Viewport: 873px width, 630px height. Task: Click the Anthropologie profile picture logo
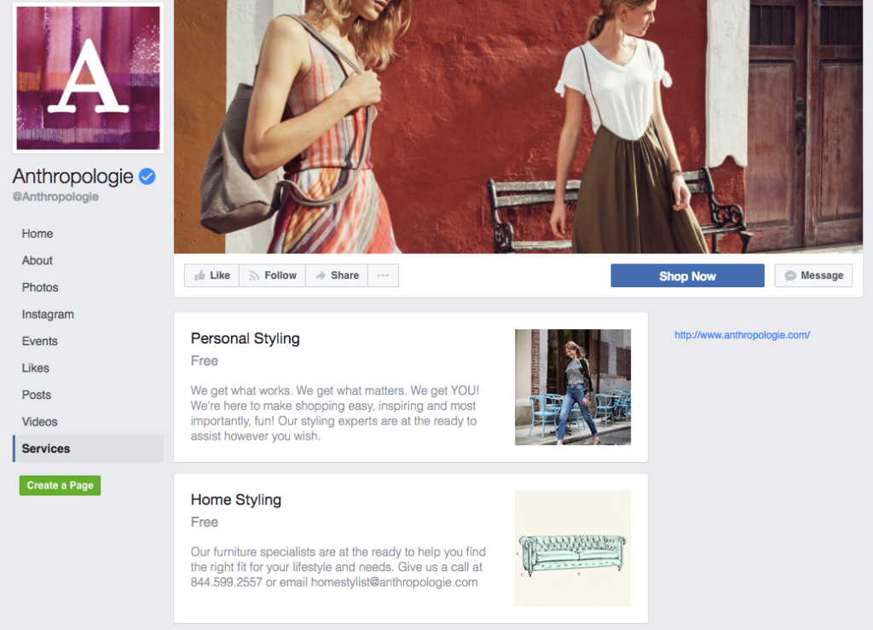point(88,78)
